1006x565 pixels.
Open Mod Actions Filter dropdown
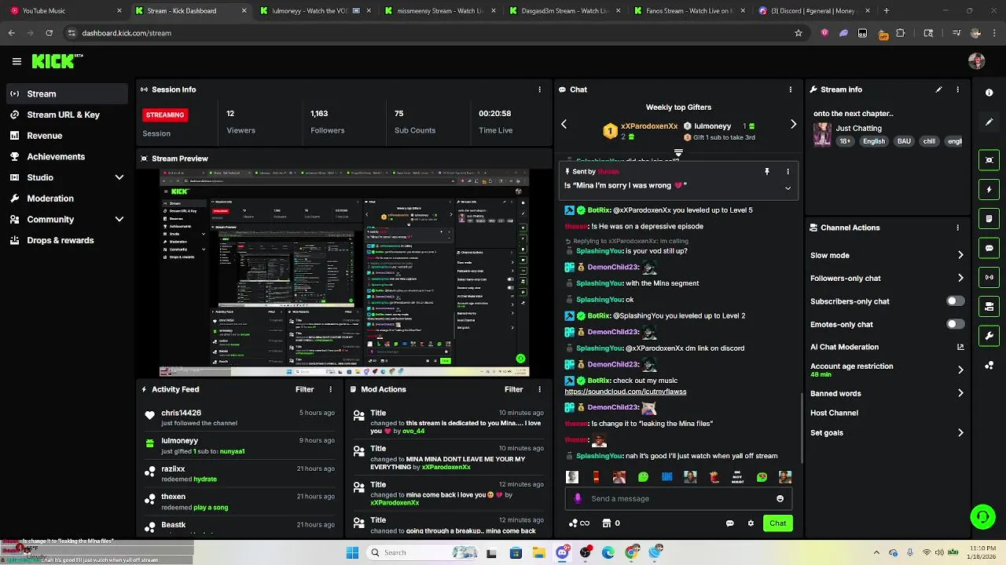click(x=513, y=389)
